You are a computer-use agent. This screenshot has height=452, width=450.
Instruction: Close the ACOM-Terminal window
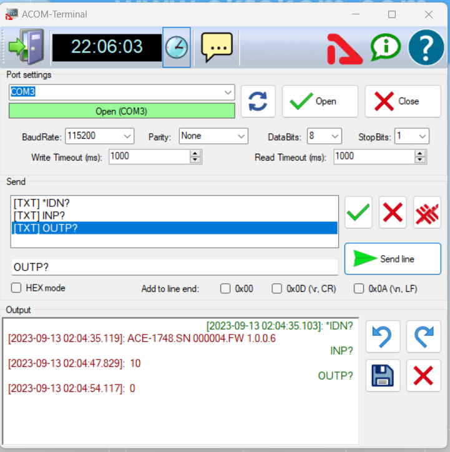click(429, 14)
